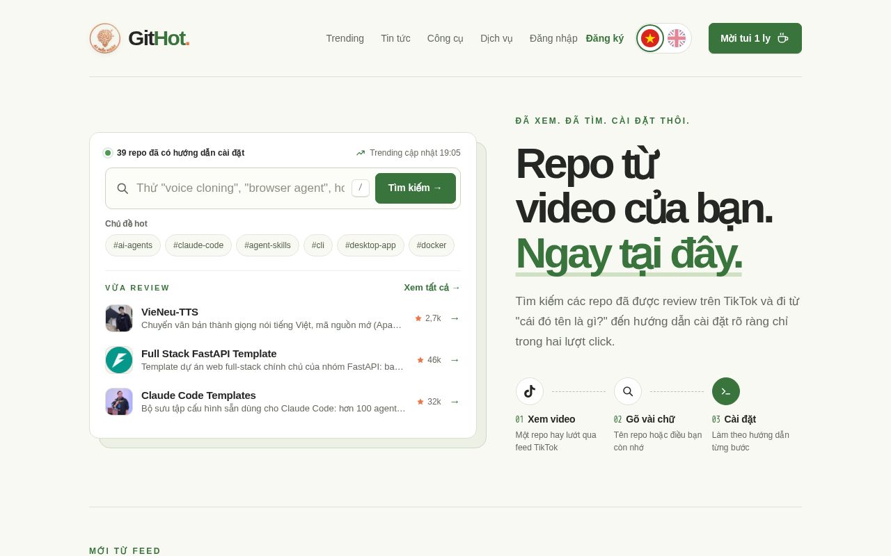The height and width of the screenshot is (556, 891).
Task: Click the magnifier icon for Gõ vài chữ step
Action: point(628,391)
